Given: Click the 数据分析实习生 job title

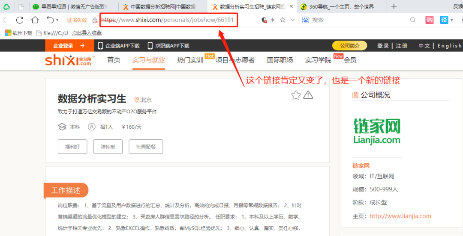Looking at the screenshot, I should [92, 99].
